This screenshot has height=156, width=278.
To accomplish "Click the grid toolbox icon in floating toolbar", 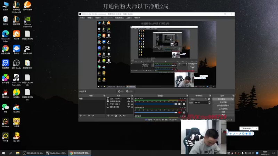I will click(250, 133).
